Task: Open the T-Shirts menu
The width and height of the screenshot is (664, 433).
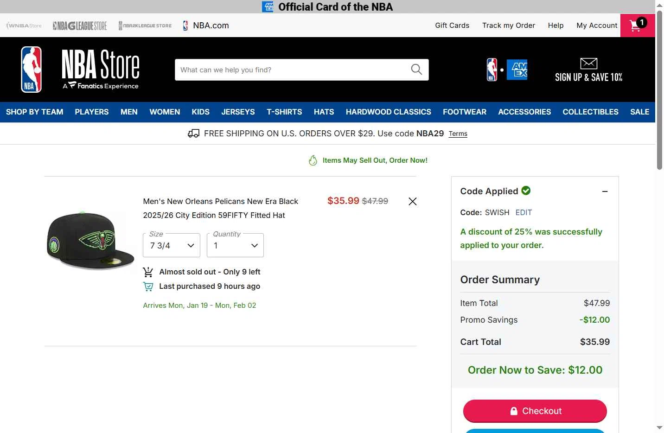Action: pos(284,112)
